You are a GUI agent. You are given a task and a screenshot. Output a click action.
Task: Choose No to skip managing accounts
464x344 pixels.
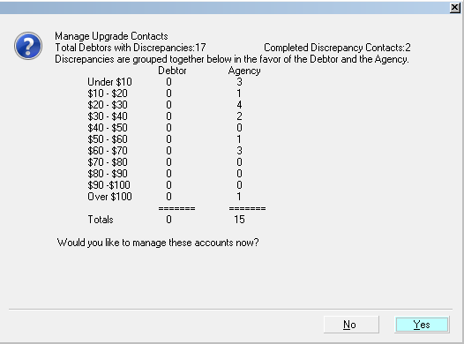coord(351,325)
